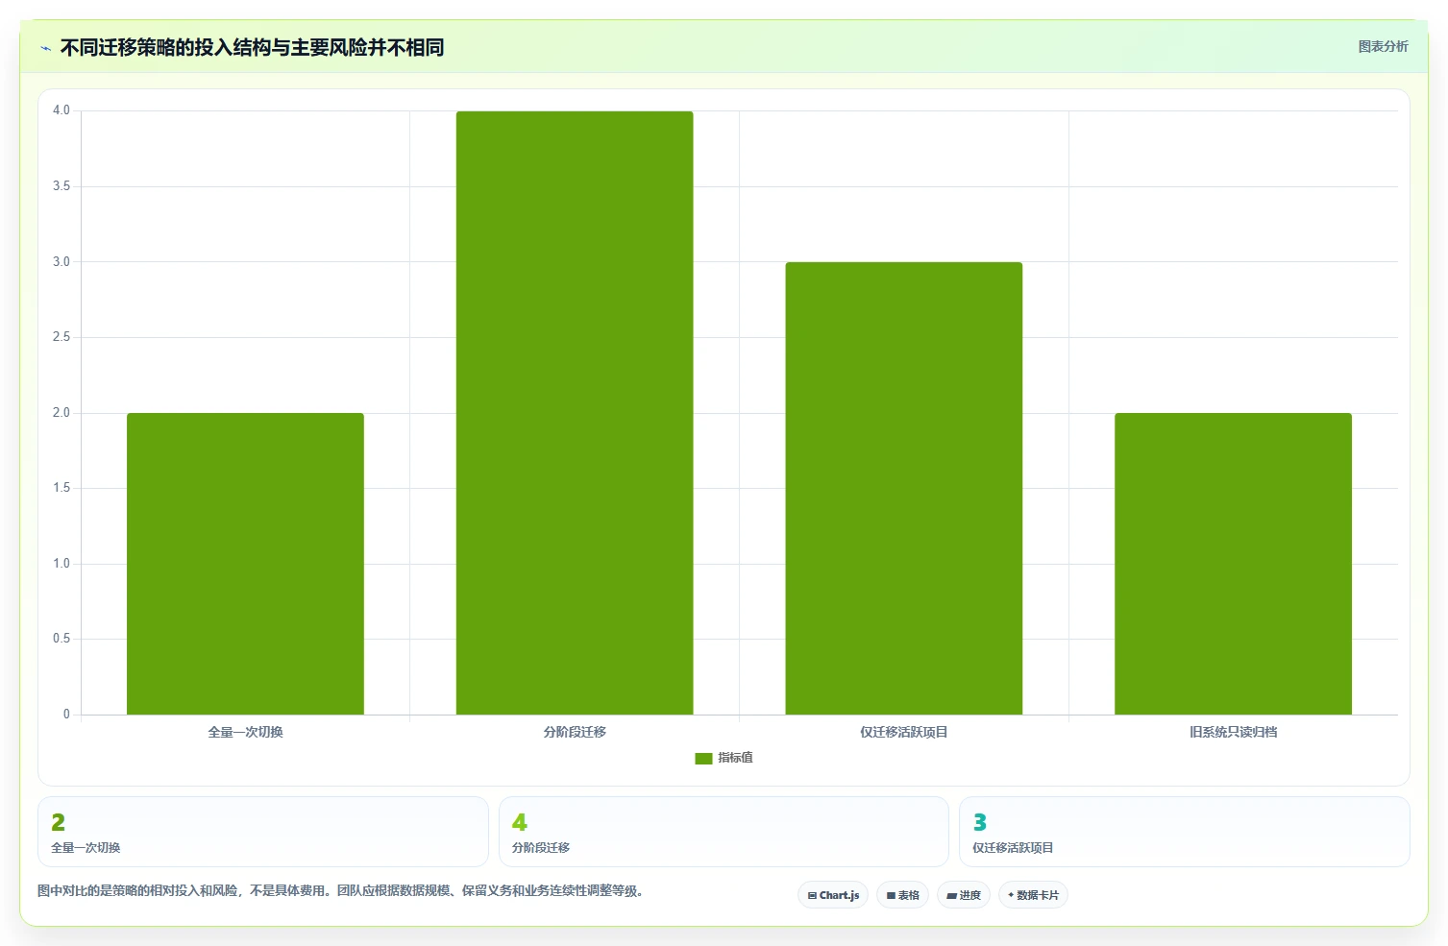This screenshot has width=1448, height=946.
Task: Click the 1.5 y-axis tick label
Action: [x=61, y=488]
